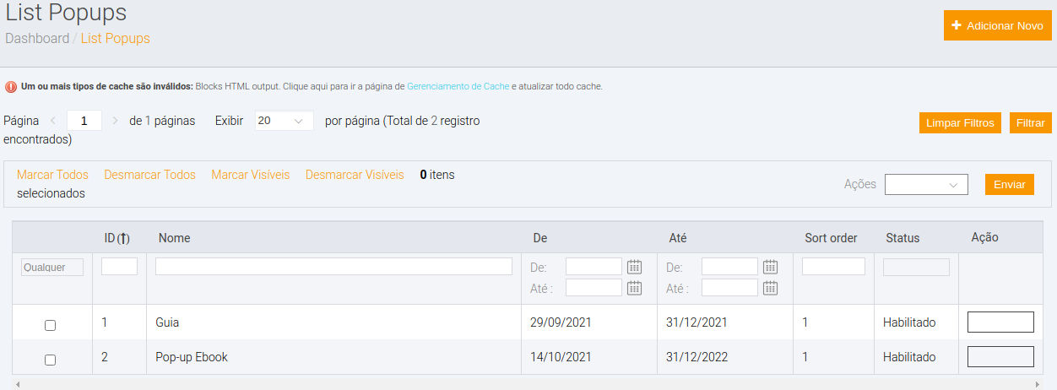This screenshot has width=1057, height=390.
Task: Open the Ações dropdown
Action: pos(926,184)
